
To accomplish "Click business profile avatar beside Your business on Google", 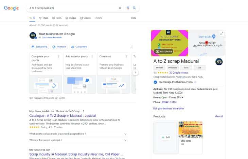I will (33, 35).
